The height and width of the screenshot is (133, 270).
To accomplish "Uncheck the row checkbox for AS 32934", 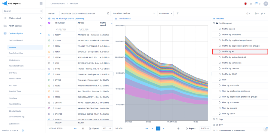I will click(49, 40).
